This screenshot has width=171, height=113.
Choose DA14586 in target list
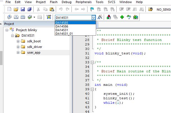click(x=75, y=26)
